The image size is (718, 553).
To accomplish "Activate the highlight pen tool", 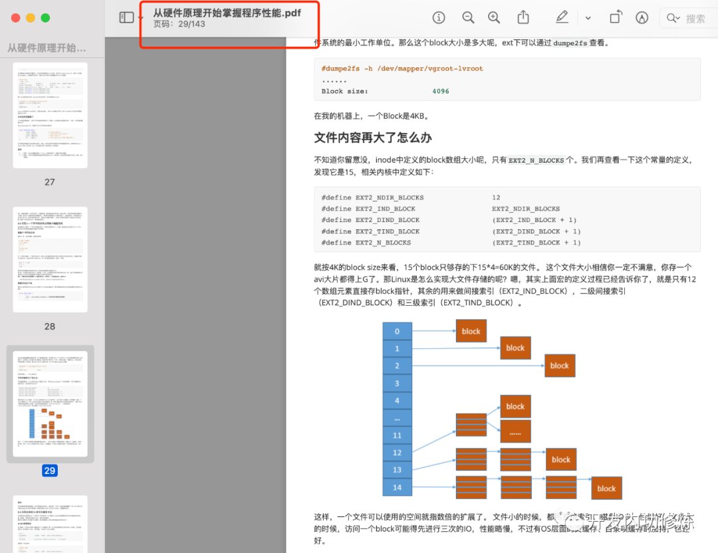I will tap(562, 17).
